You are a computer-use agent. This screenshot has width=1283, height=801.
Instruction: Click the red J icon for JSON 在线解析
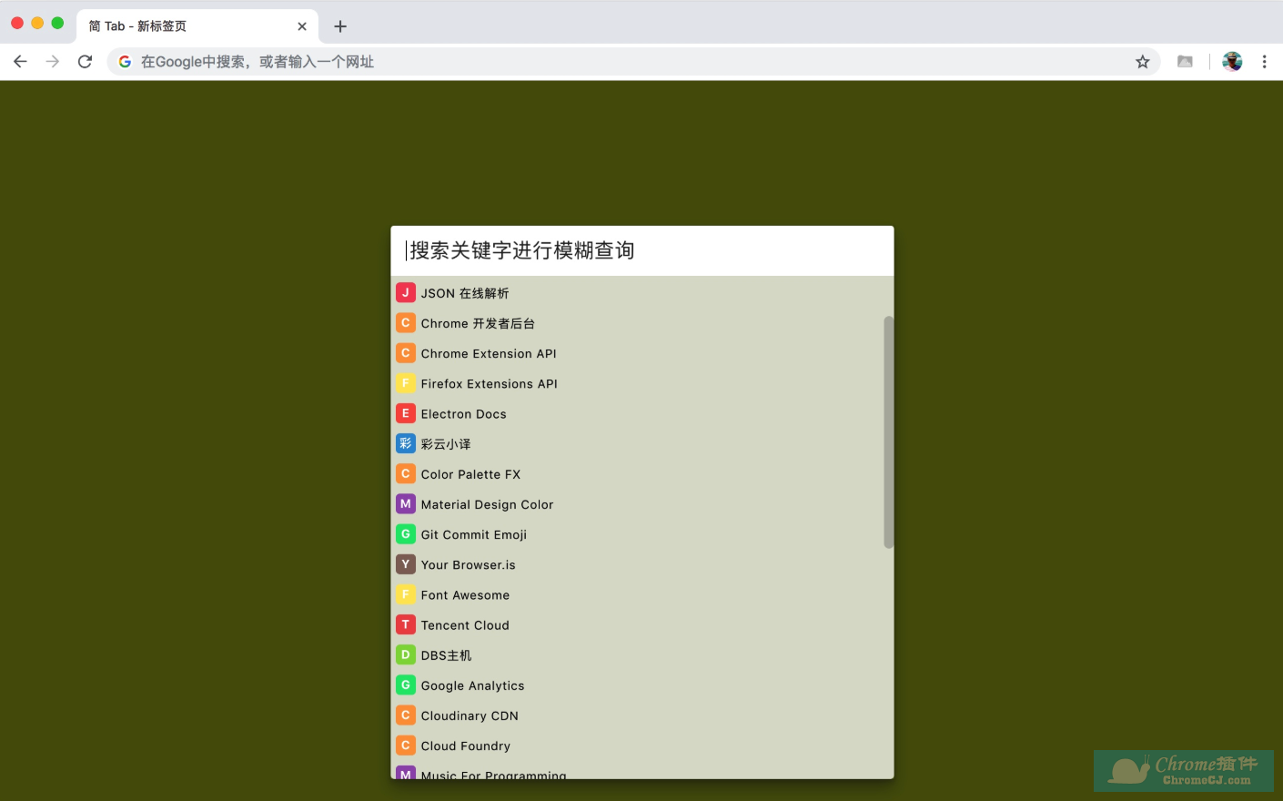pyautogui.click(x=406, y=293)
